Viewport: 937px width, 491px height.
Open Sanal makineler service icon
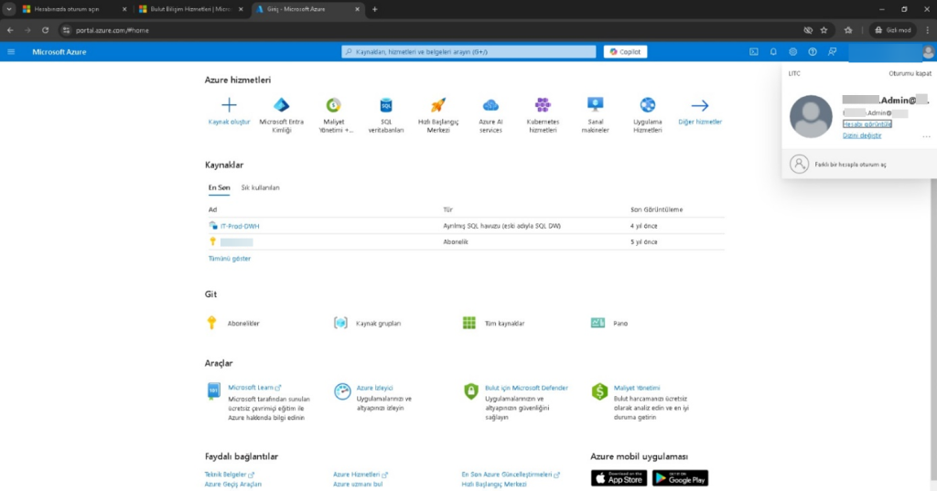(x=595, y=105)
